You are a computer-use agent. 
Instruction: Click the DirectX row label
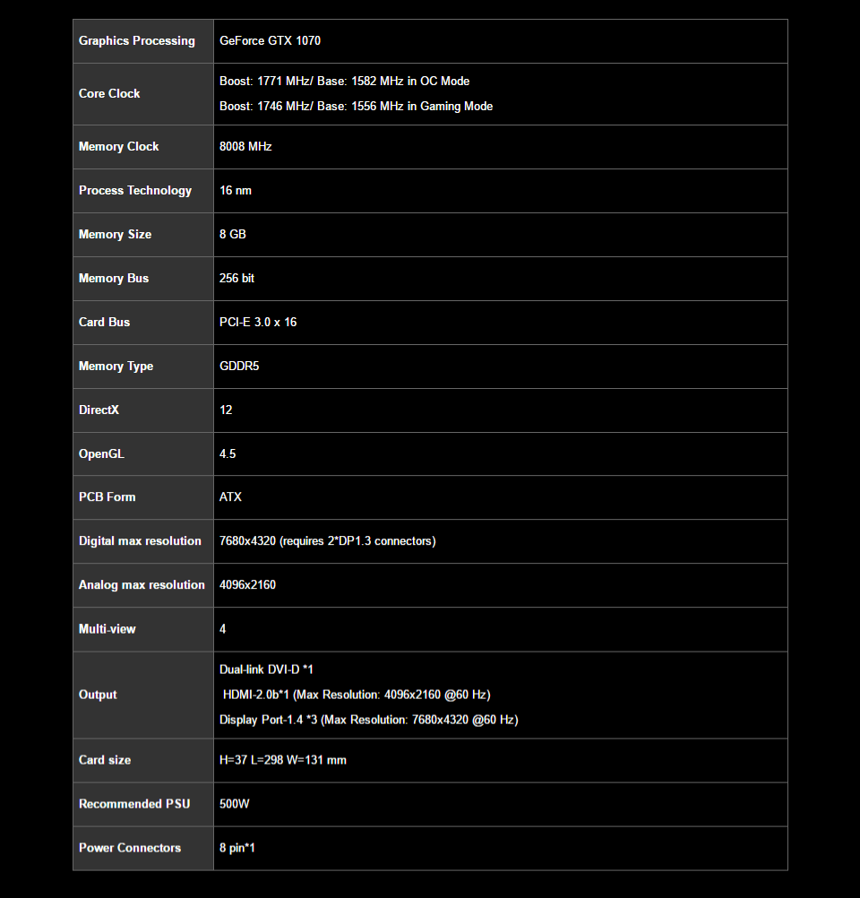coord(99,410)
